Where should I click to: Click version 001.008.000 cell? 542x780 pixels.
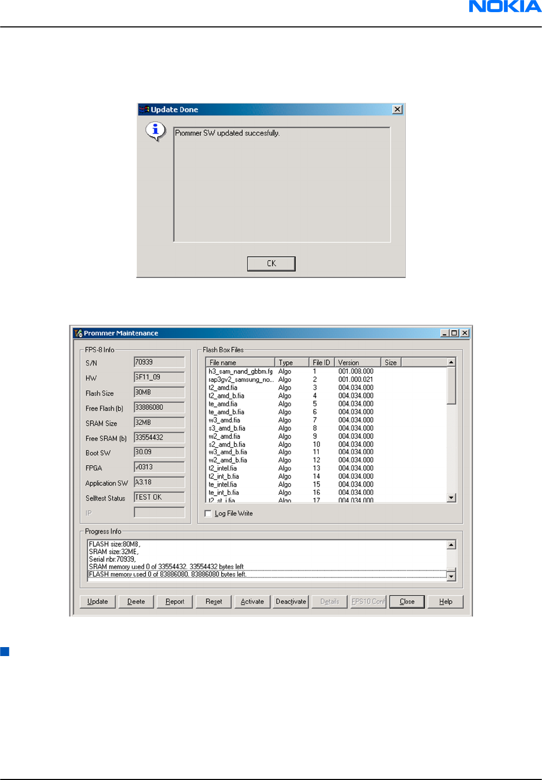(x=356, y=371)
